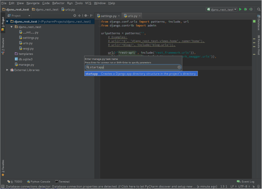Screen dimensions: 262x189
Task: Change the UTF-8 file encoding
Action: (x=244, y=186)
